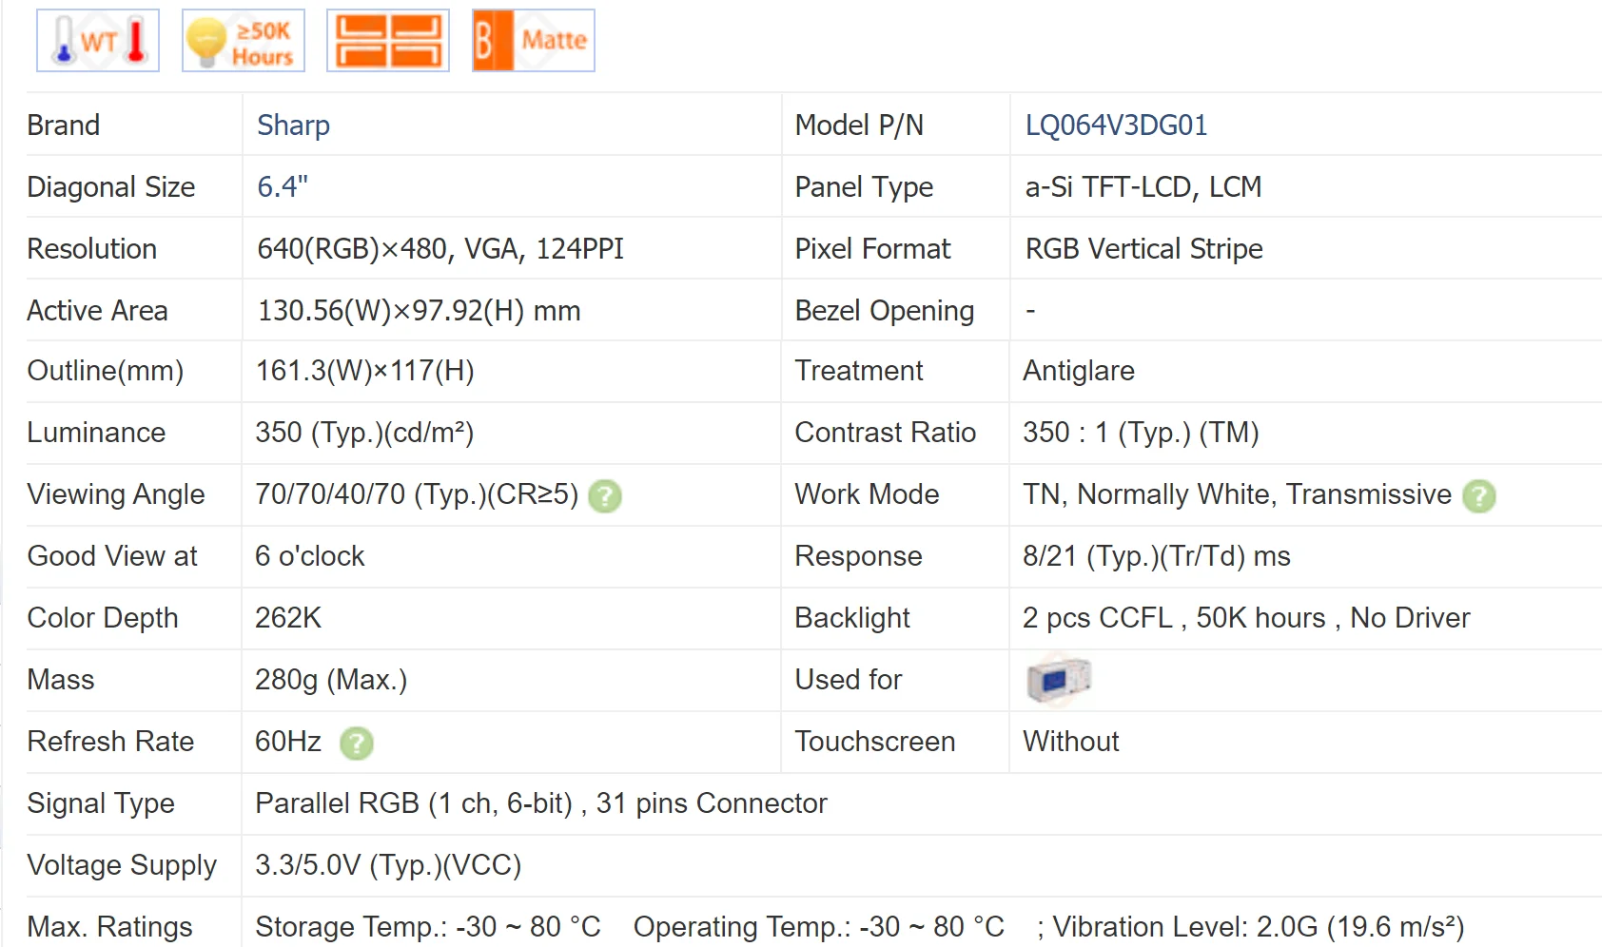This screenshot has width=1602, height=947.
Task: Click the orange four-panel layout badge
Action: tap(388, 41)
